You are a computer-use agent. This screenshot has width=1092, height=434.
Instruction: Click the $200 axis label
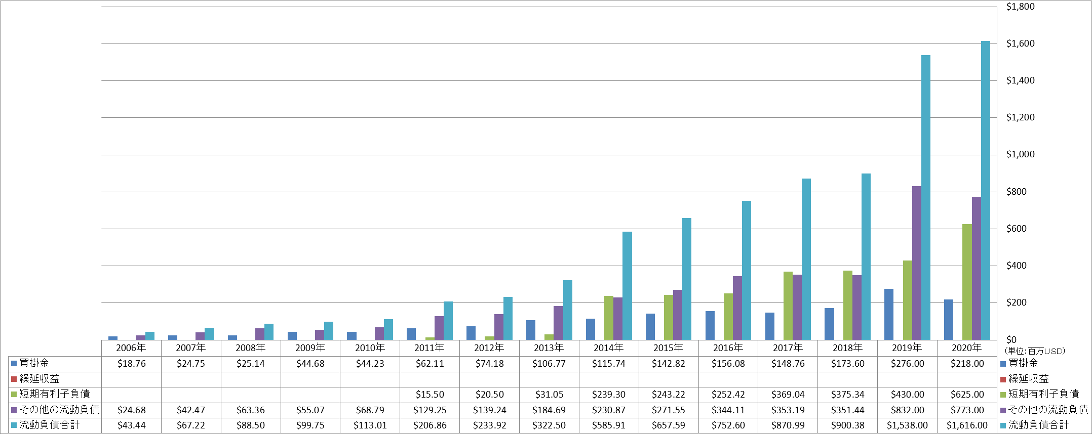1016,302
